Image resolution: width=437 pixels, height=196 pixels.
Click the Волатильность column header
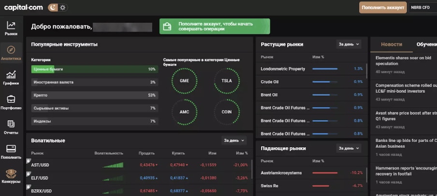[x=109, y=153]
